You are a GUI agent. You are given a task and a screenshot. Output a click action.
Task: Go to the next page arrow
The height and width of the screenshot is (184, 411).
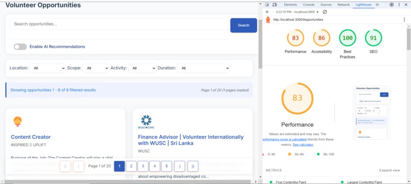(179, 166)
